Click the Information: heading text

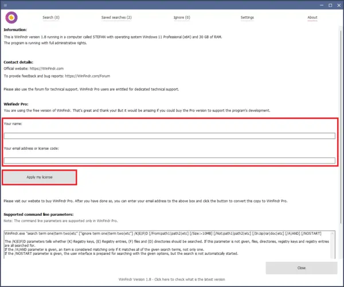click(15, 30)
